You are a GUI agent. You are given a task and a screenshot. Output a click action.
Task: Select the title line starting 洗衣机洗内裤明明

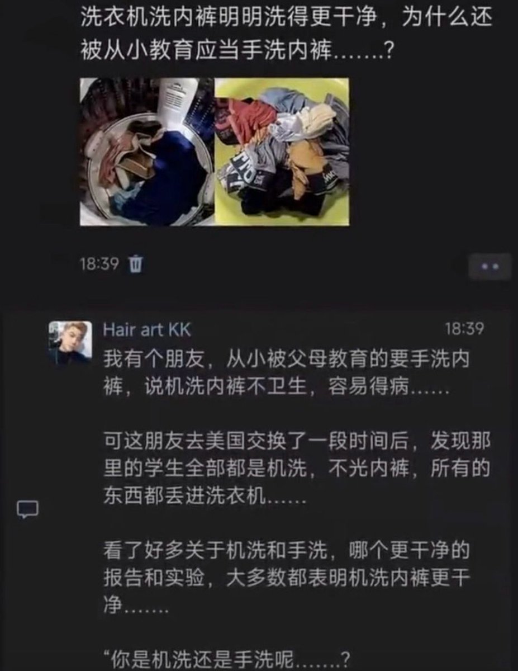(x=287, y=18)
